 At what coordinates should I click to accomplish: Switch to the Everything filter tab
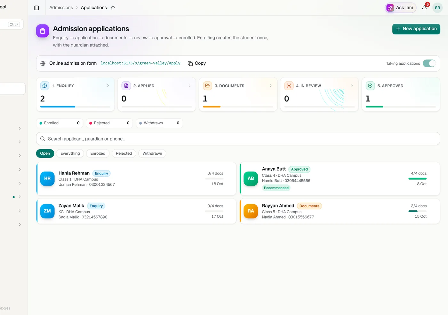pos(70,153)
